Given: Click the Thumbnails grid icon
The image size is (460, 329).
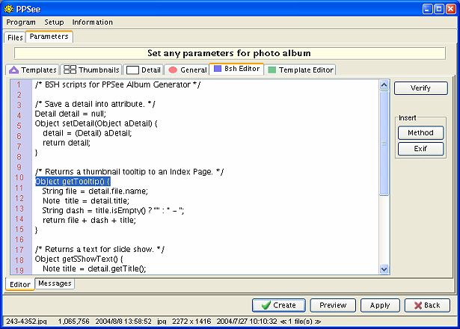Looking at the screenshot, I should [x=70, y=70].
